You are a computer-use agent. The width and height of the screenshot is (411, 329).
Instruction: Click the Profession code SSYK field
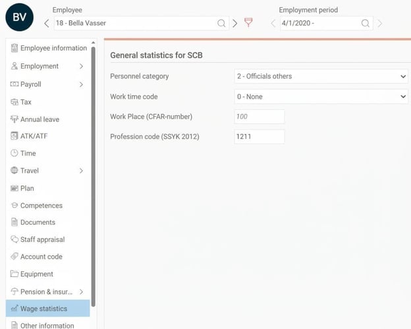pyautogui.click(x=260, y=136)
